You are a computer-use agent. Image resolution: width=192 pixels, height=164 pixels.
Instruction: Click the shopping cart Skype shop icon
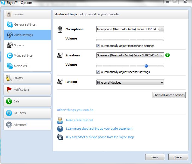click(60, 137)
